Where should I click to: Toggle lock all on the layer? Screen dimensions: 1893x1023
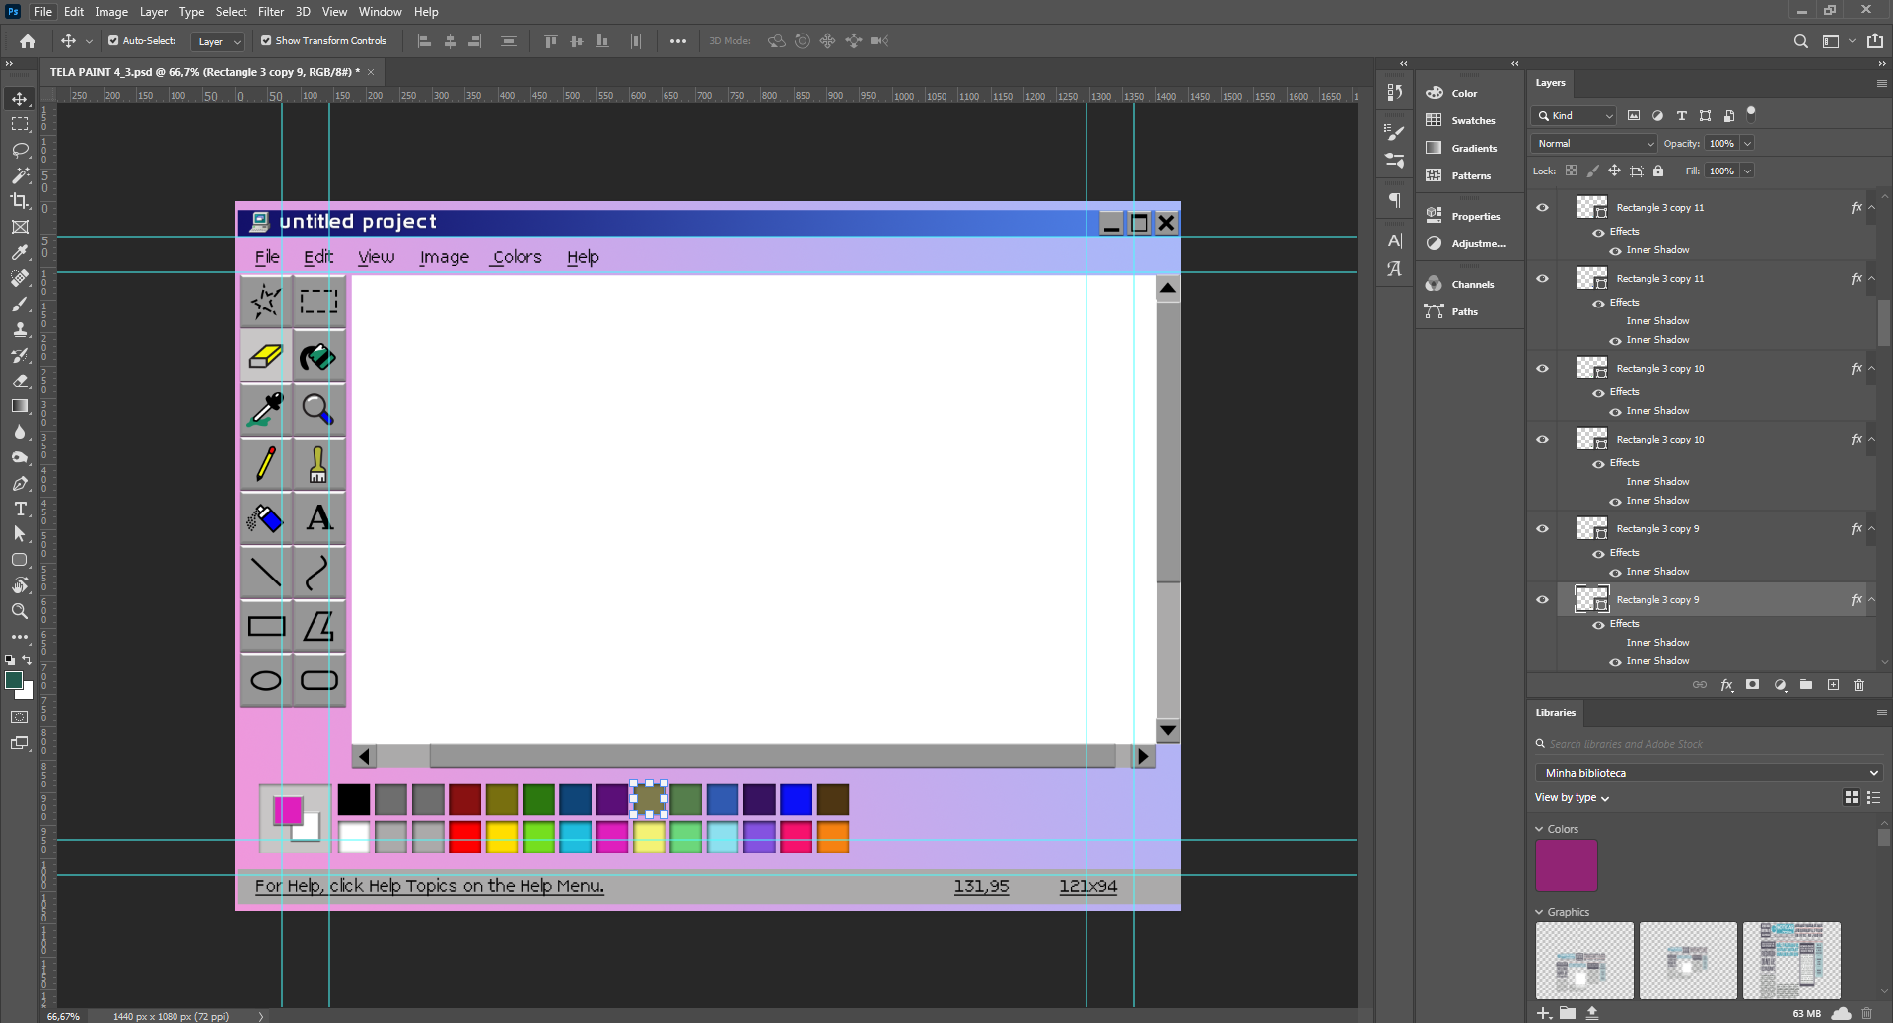[1658, 171]
